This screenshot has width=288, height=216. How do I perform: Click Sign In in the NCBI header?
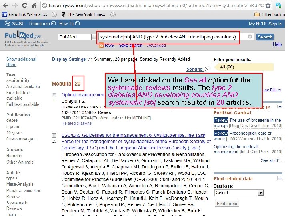[x=275, y=24]
